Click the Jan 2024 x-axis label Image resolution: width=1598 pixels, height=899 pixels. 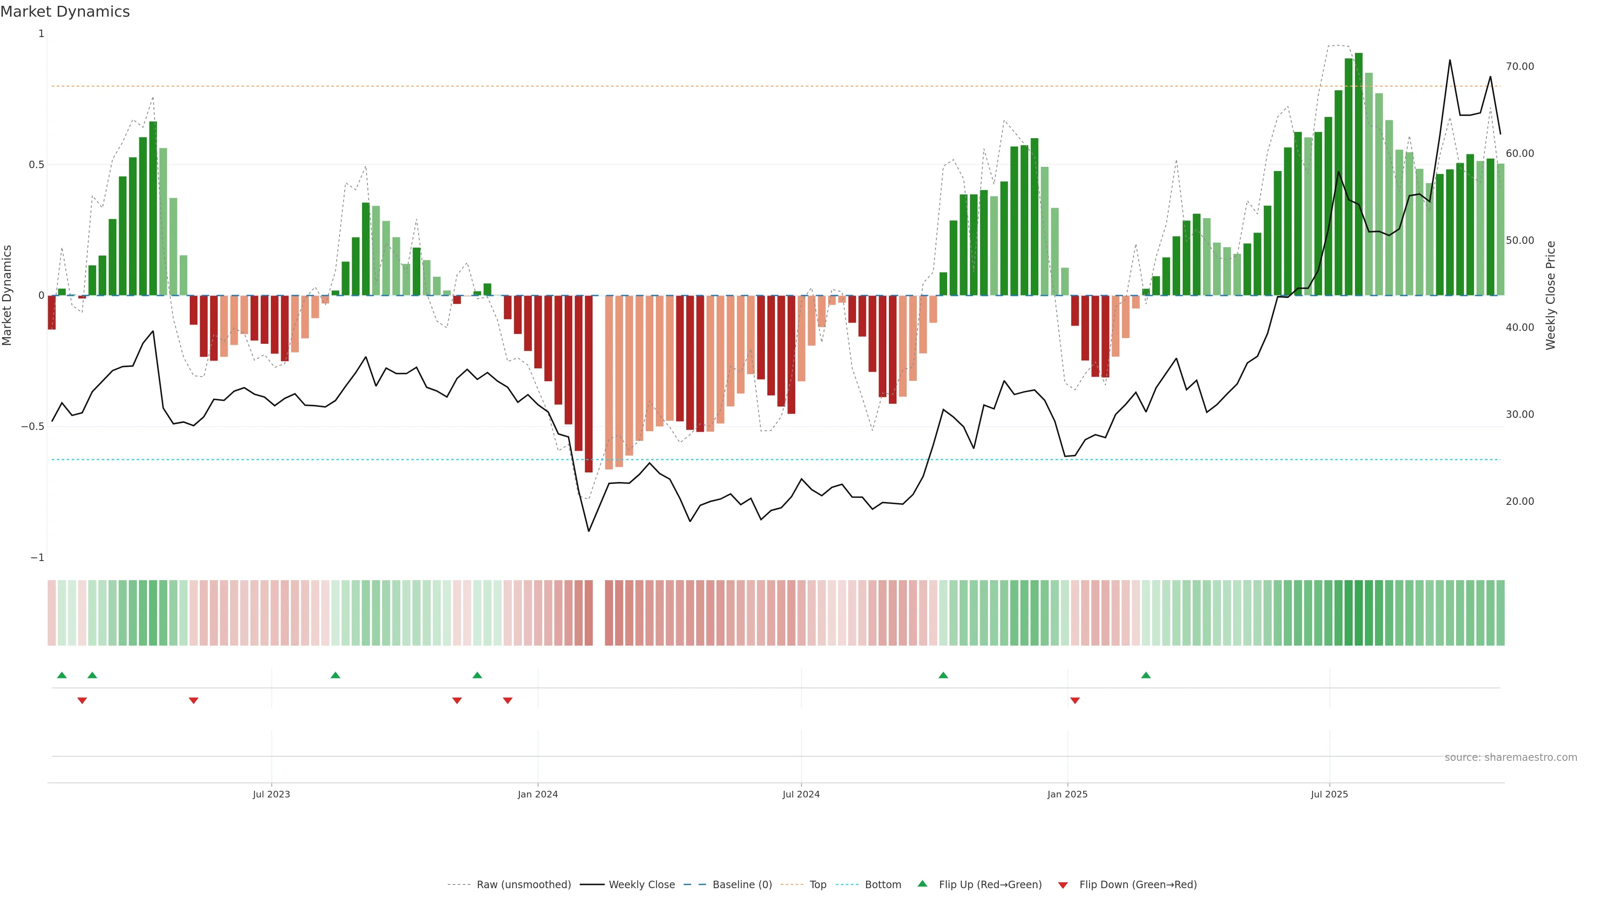click(x=538, y=794)
